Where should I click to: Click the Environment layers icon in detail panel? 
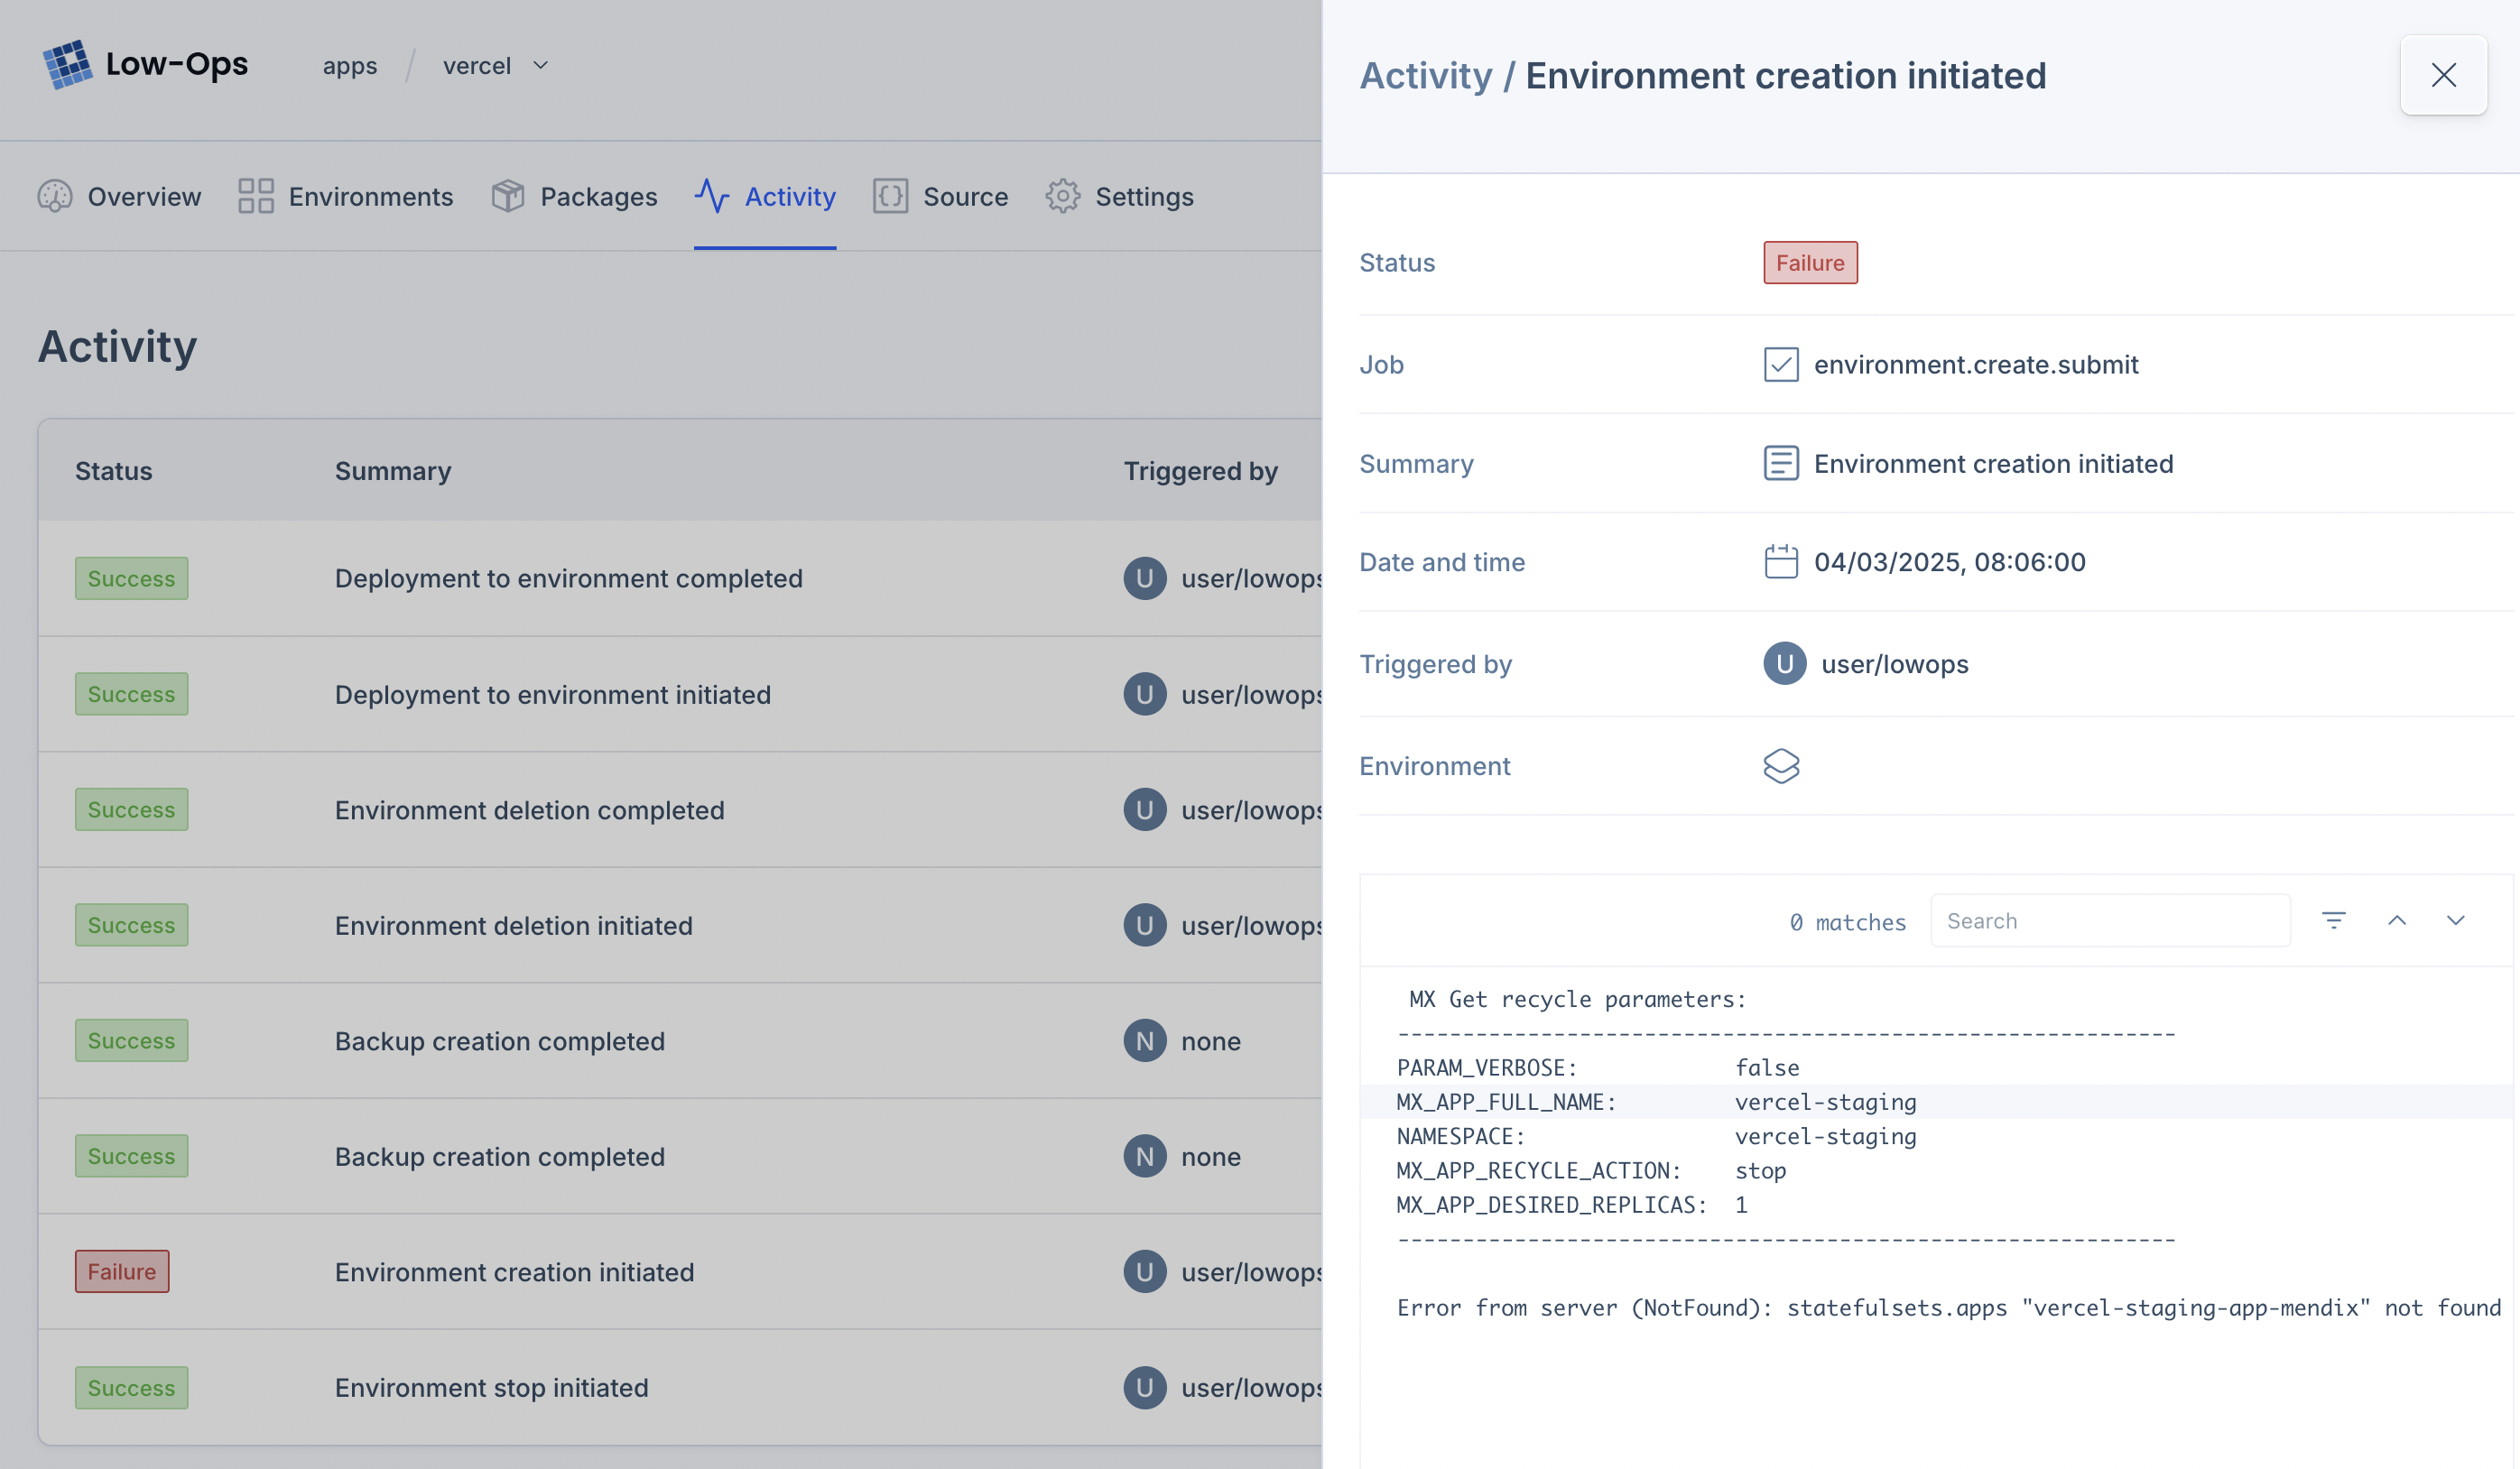click(x=1782, y=766)
